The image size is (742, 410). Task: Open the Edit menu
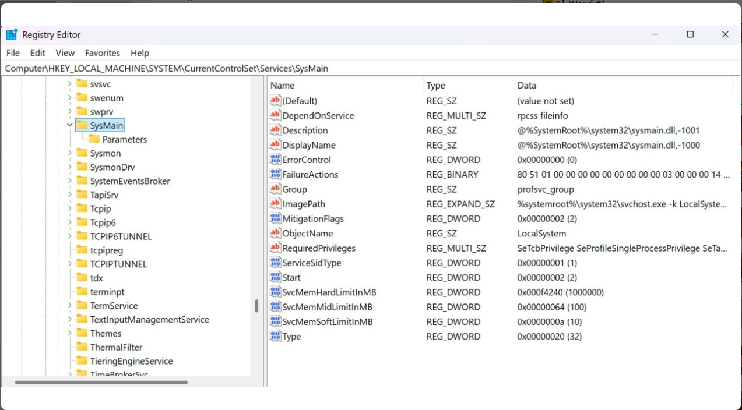(38, 53)
